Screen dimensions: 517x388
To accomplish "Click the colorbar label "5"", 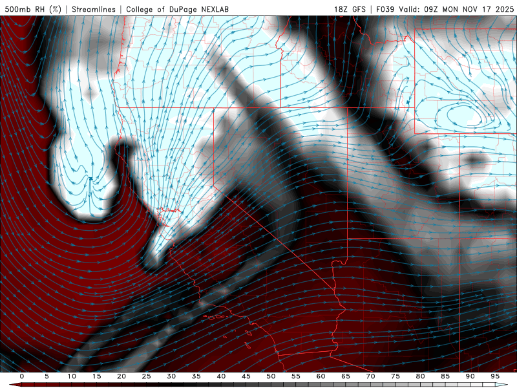I will tap(47, 376).
